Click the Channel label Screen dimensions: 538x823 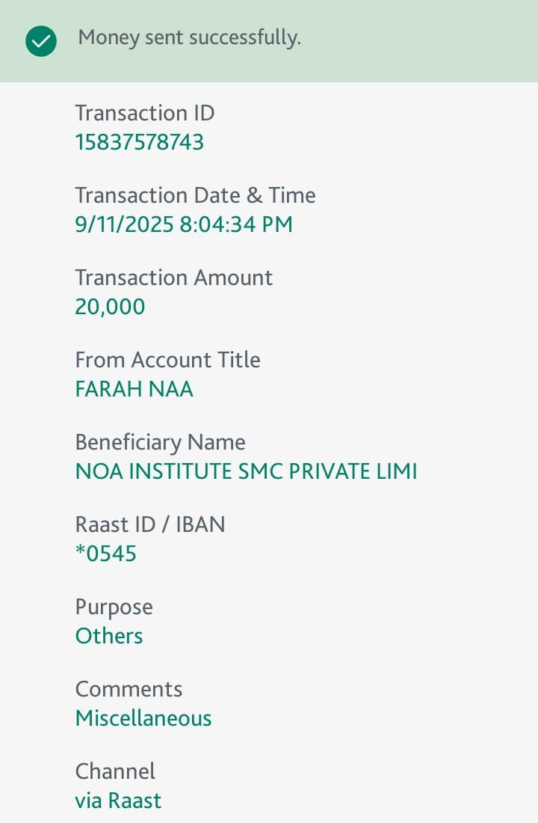click(115, 771)
